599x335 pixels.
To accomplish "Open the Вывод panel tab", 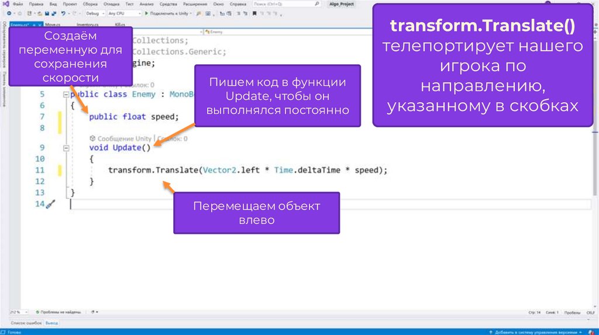I will [x=51, y=323].
